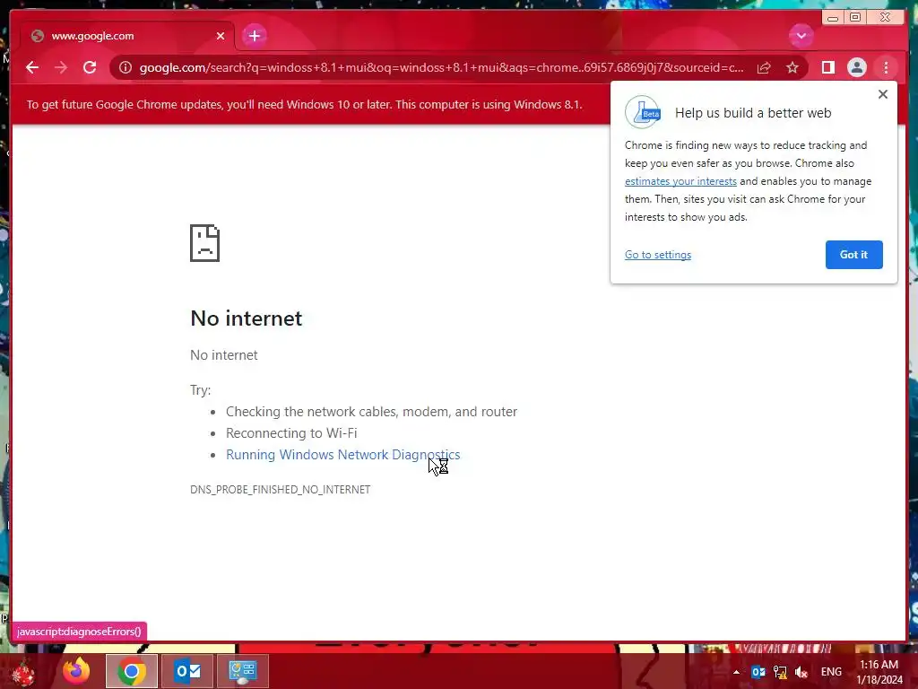This screenshot has width=918, height=689.
Task: Open Outlook from the taskbar
Action: (x=187, y=671)
